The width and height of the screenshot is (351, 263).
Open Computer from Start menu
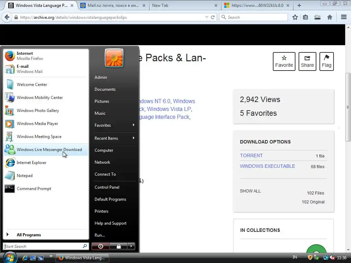114,150
